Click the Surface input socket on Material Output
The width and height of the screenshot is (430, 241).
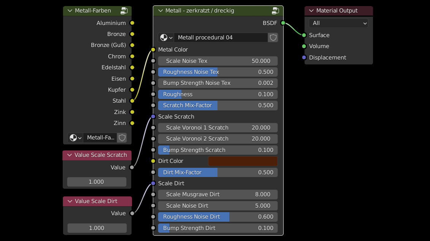coord(304,35)
